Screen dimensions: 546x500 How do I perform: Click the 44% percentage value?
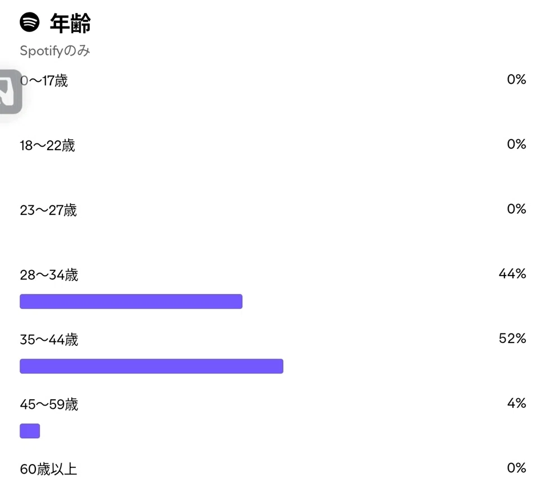click(512, 274)
